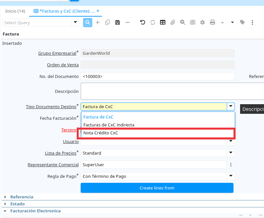Image resolution: width=264 pixels, height=218 pixels.
Task: Follow the Tercero field label link
Action: coord(69,130)
